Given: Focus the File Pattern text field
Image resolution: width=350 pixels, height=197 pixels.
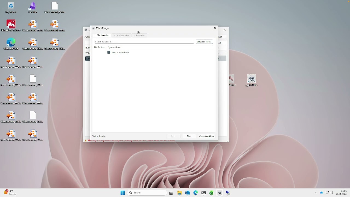Looking at the screenshot, I should pyautogui.click(x=160, y=47).
